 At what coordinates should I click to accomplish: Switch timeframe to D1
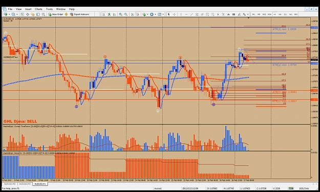coord(285,14)
